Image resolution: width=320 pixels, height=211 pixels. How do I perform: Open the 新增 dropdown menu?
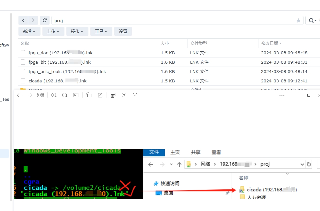(x=29, y=31)
